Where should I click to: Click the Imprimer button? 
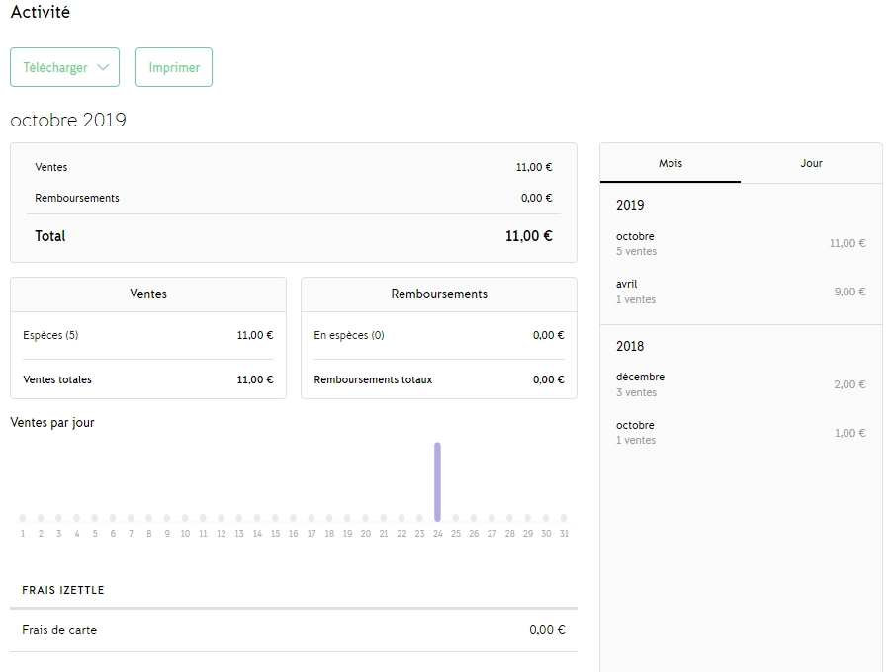[x=174, y=67]
